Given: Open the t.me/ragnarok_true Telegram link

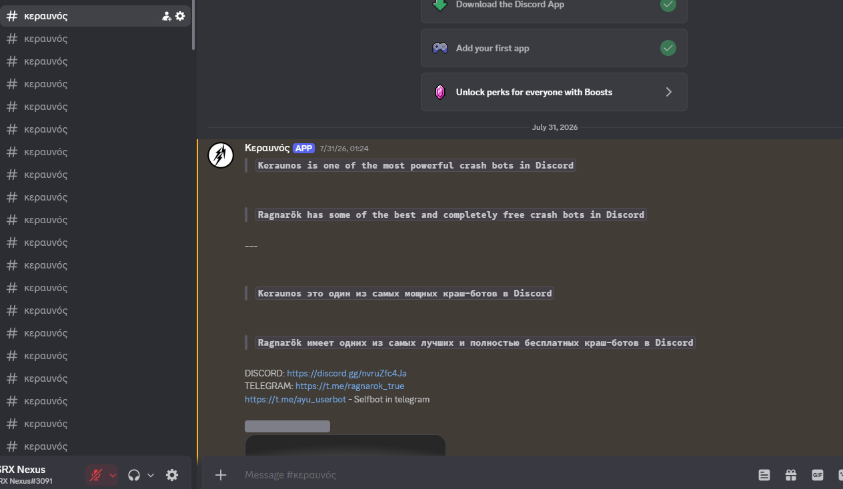Looking at the screenshot, I should pyautogui.click(x=350, y=386).
